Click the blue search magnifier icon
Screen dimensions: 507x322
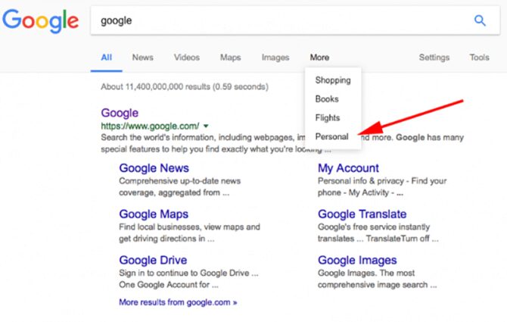(x=480, y=20)
